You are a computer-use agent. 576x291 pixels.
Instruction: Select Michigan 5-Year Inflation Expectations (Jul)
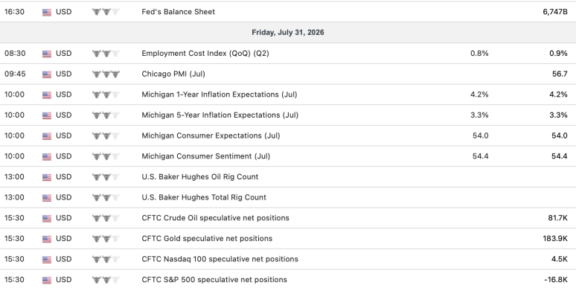tap(220, 115)
